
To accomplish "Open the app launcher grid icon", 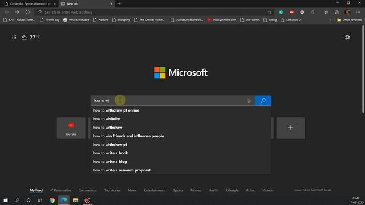I will [14, 37].
